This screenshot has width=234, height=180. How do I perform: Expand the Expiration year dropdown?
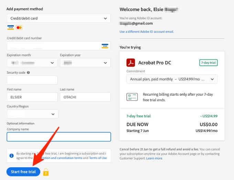click(x=85, y=63)
